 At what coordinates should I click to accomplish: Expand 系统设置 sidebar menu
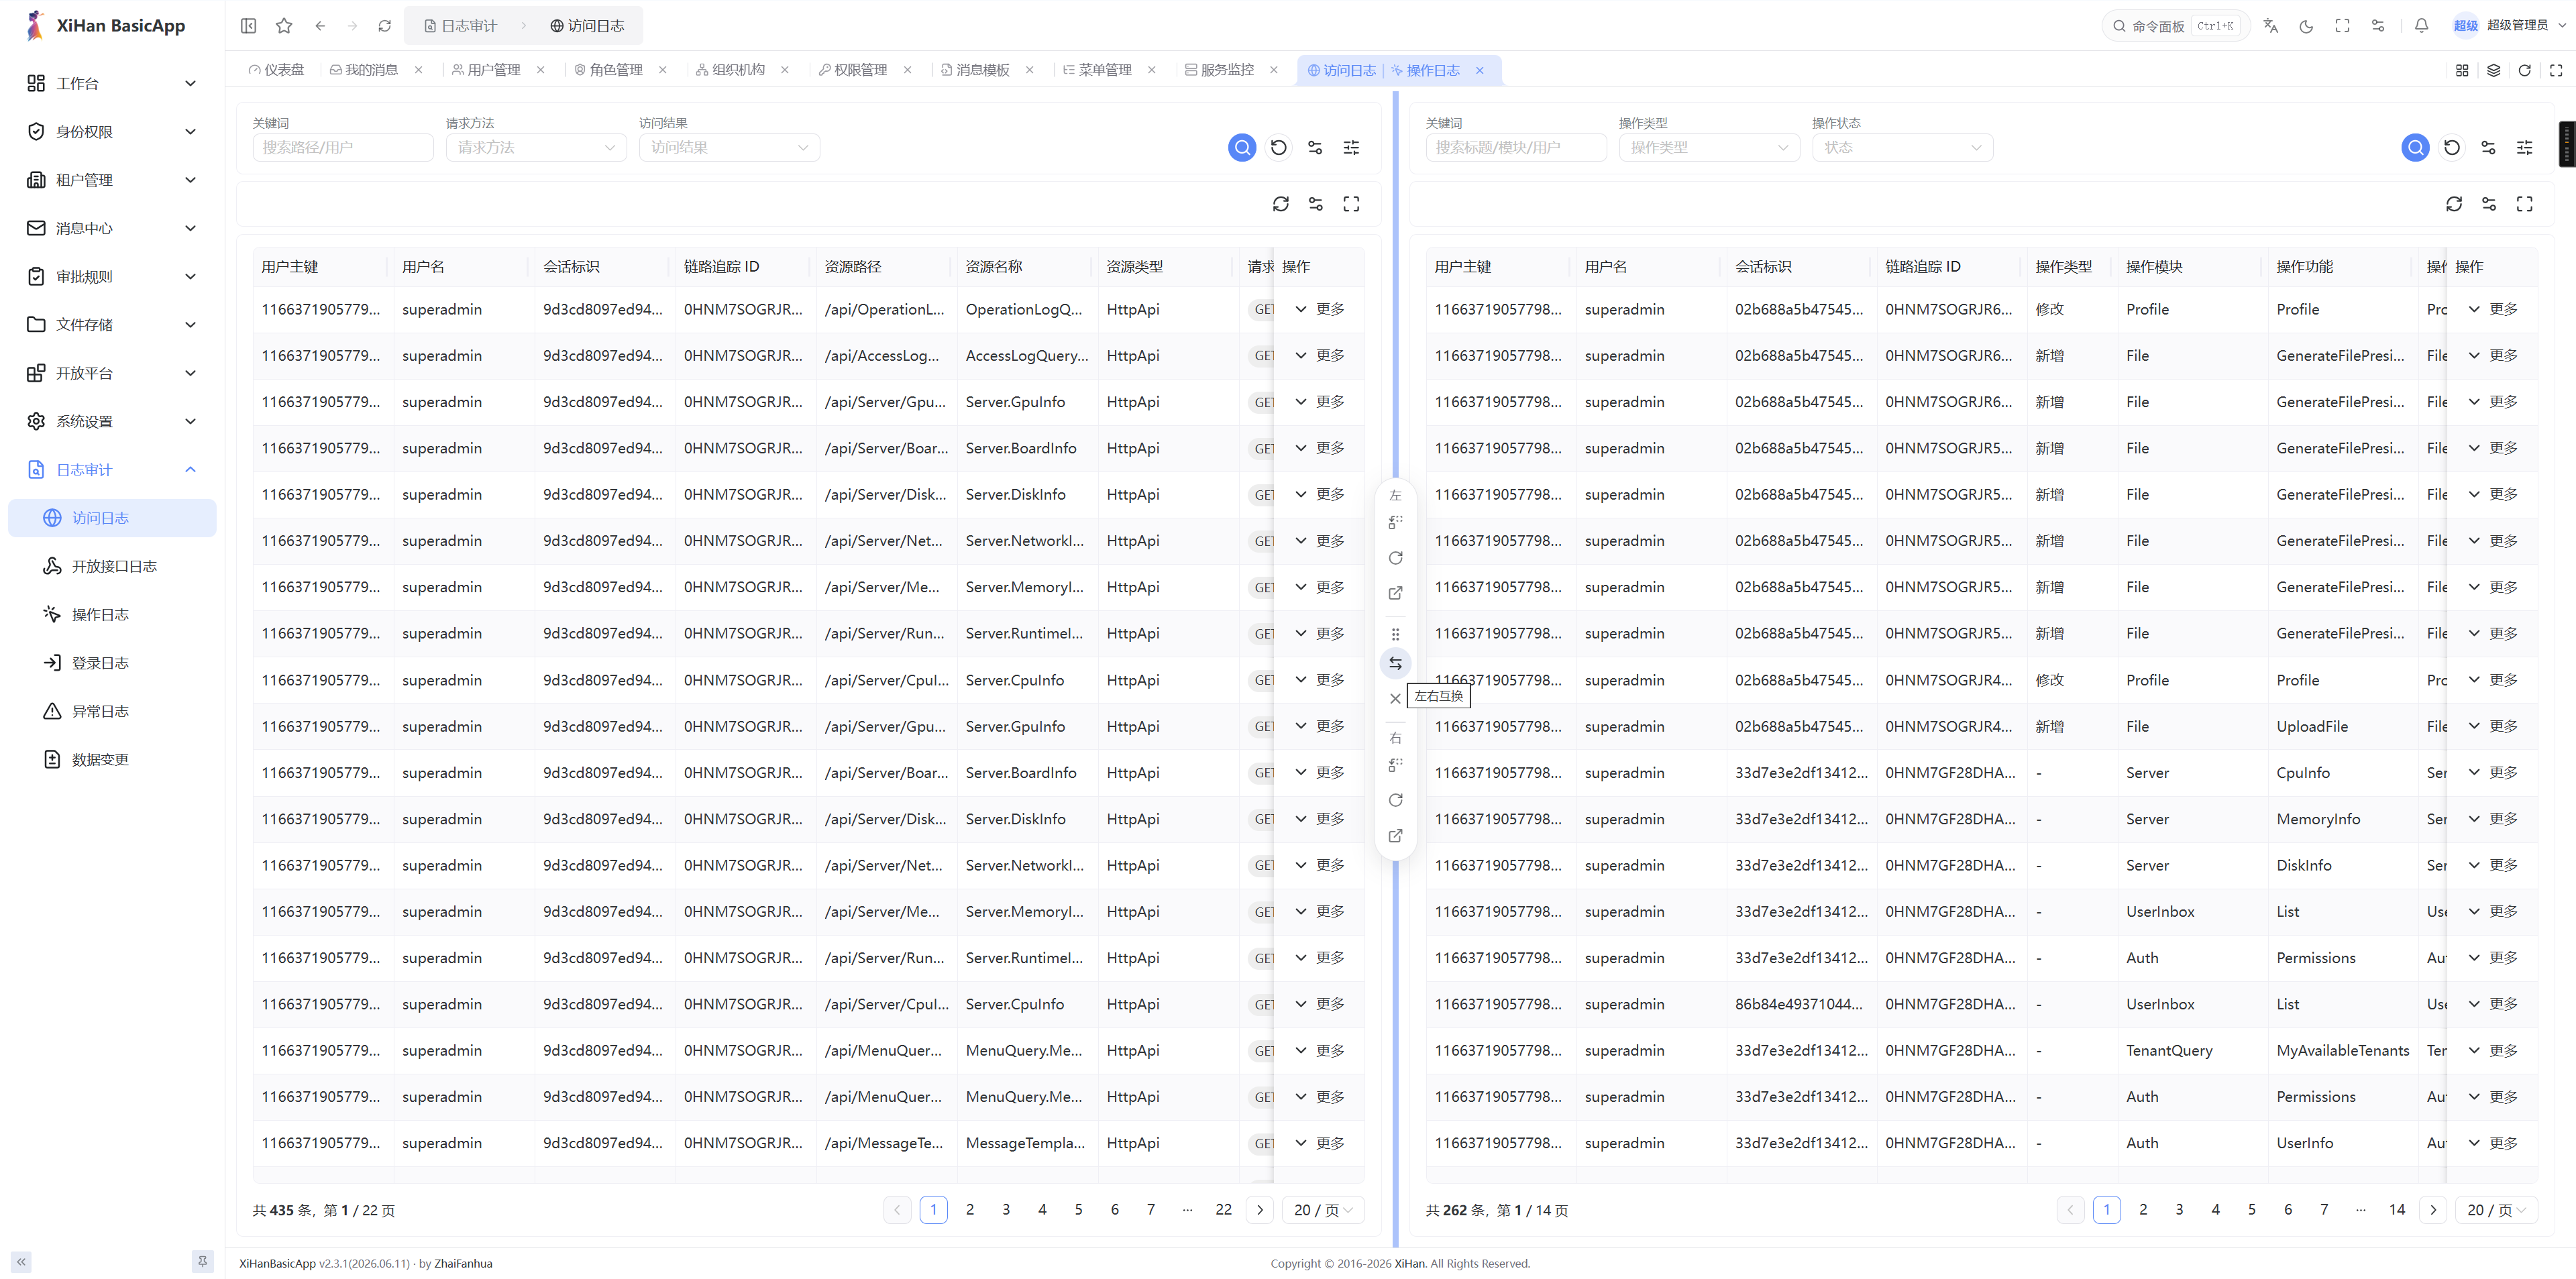click(112, 422)
